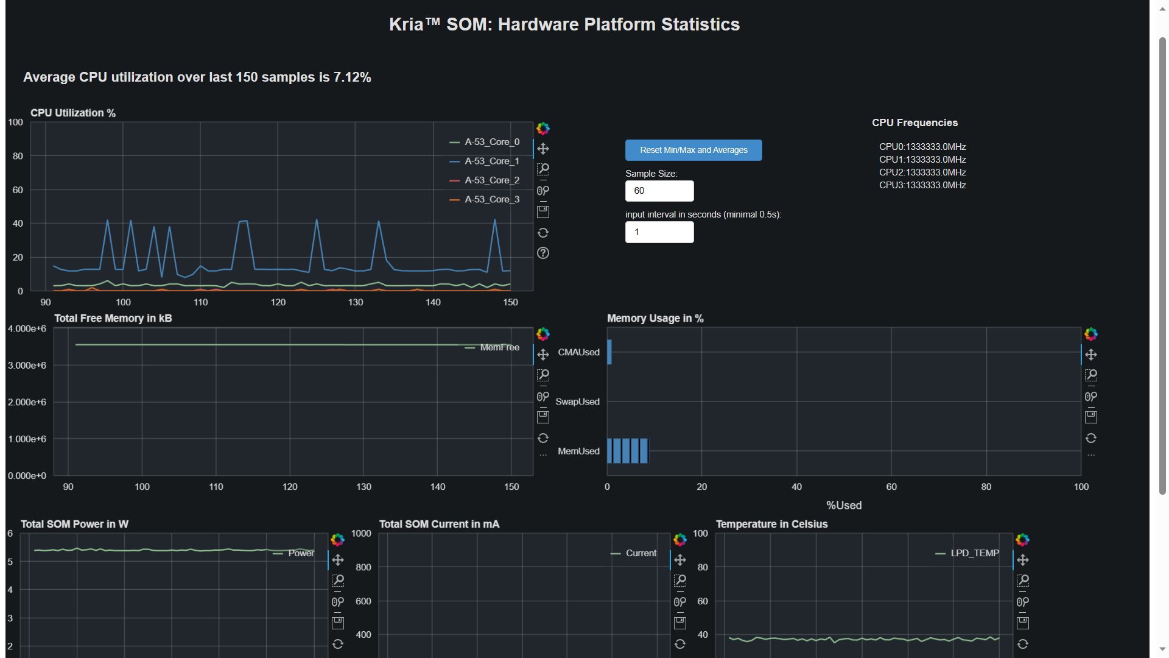1169x658 pixels.
Task: Activate Box Zoom on Total SOM Power plot
Action: coord(338,581)
